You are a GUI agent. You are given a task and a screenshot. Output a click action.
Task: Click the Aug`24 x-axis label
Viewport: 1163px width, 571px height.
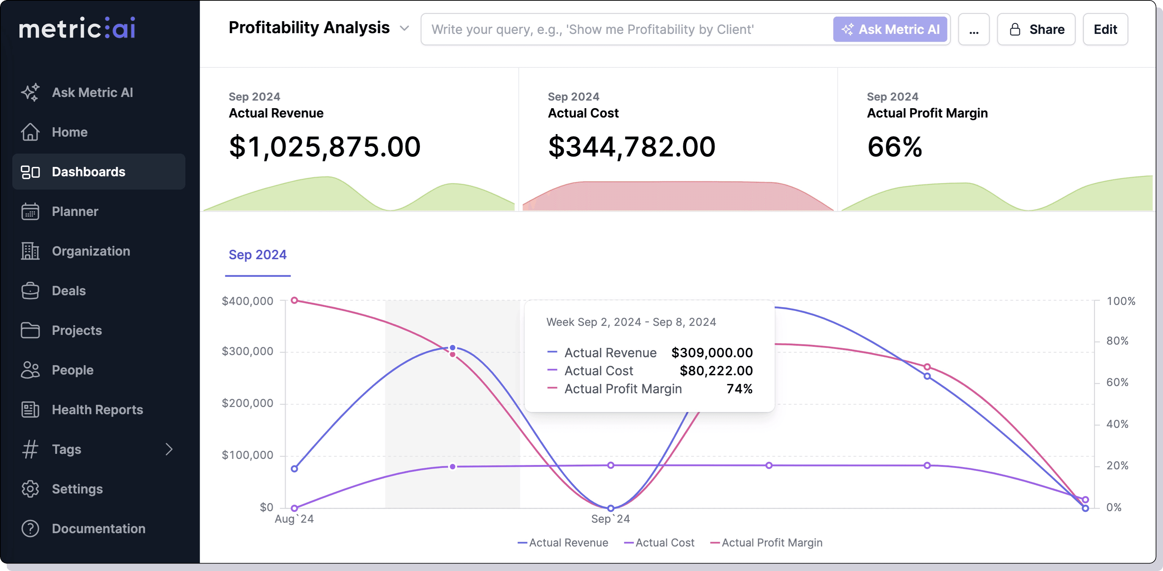294,519
